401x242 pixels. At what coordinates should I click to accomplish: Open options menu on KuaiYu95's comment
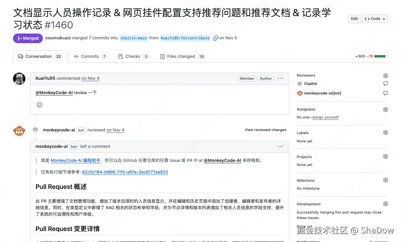point(280,78)
